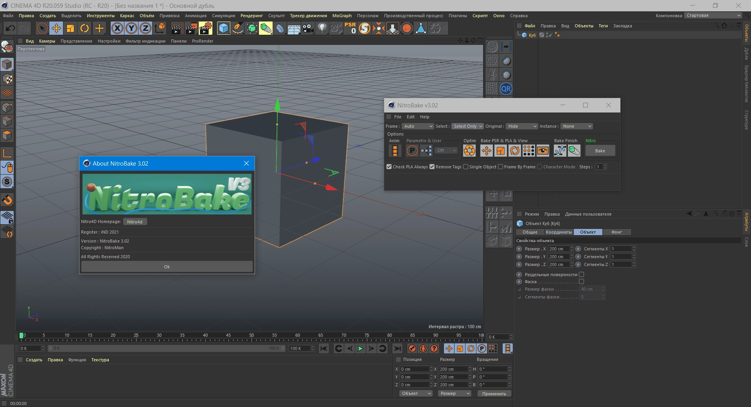Enable Раздельные поверхности checkbox
This screenshot has width=751, height=407.
tap(581, 275)
